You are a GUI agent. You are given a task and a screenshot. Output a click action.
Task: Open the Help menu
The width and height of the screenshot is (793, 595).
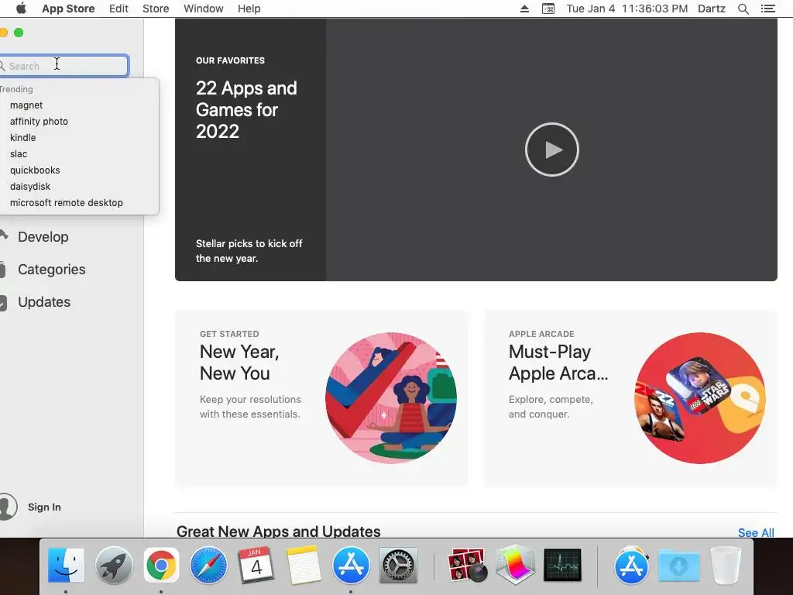point(249,9)
